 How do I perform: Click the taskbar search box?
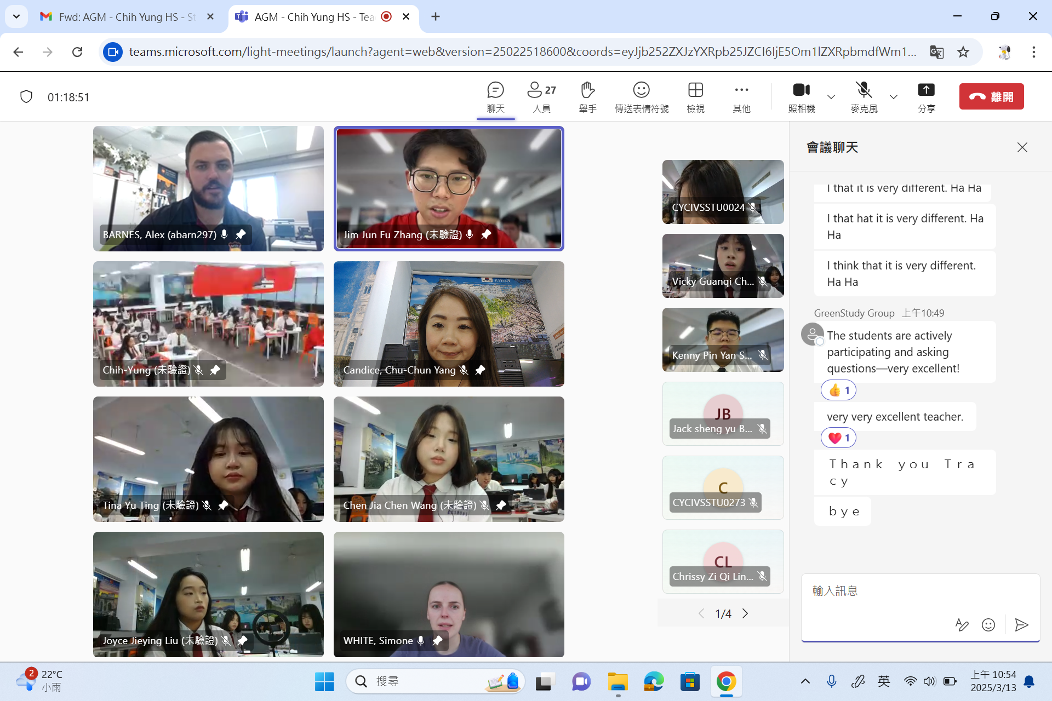click(436, 681)
